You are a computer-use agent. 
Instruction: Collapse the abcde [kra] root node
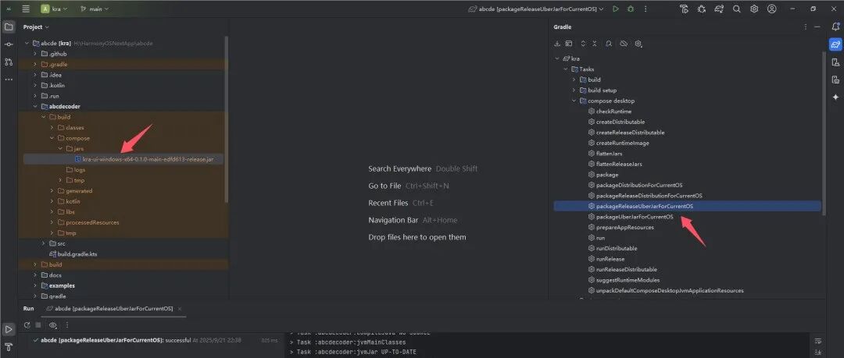tap(27, 43)
